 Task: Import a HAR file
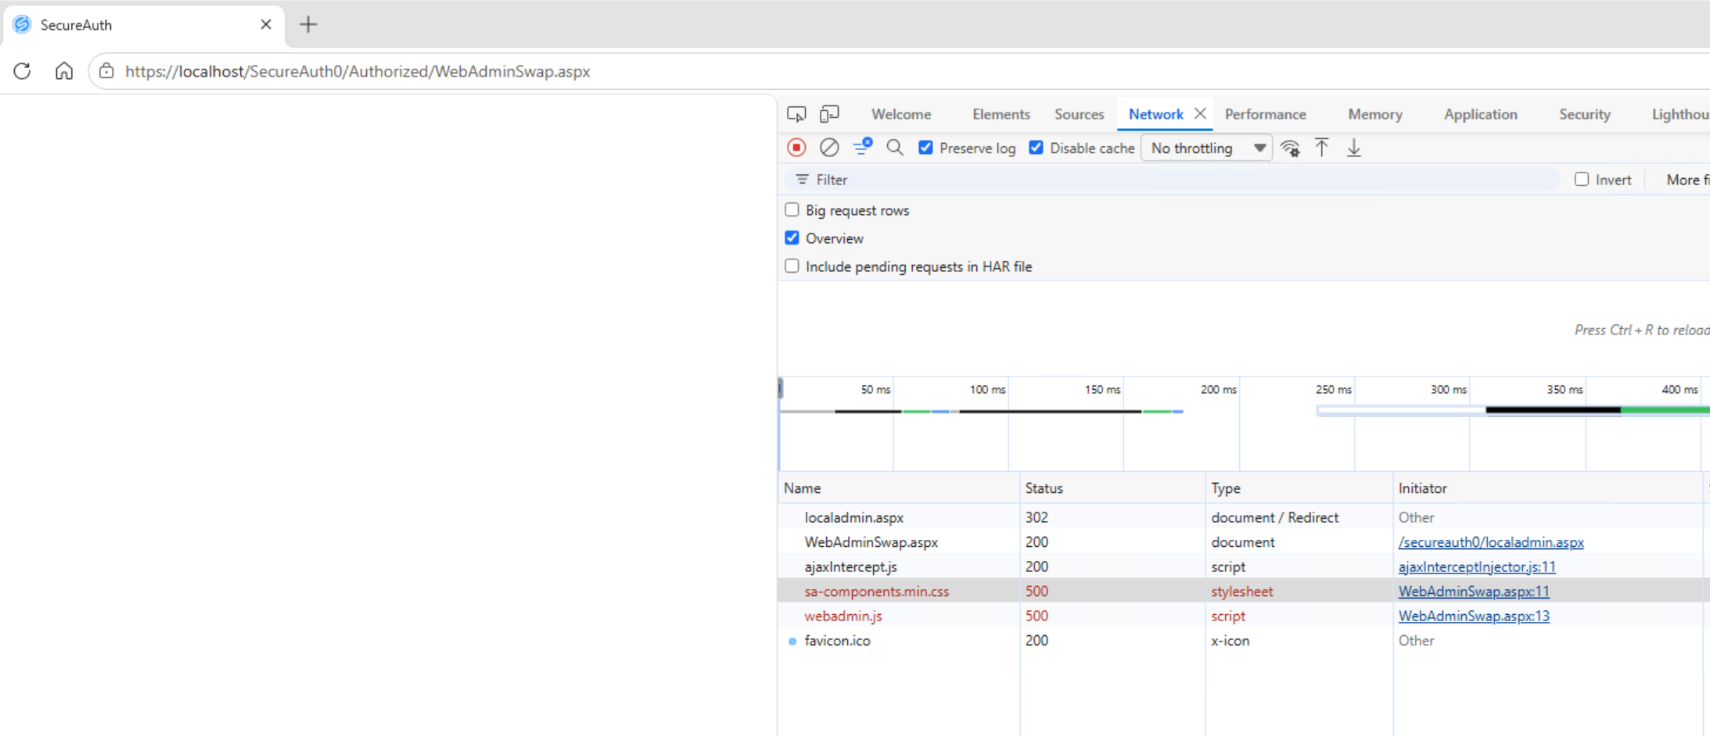tap(1322, 148)
